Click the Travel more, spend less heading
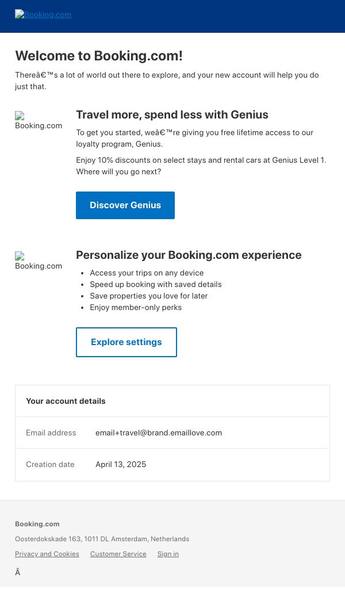Viewport: 345px width, 589px height. coord(172,114)
